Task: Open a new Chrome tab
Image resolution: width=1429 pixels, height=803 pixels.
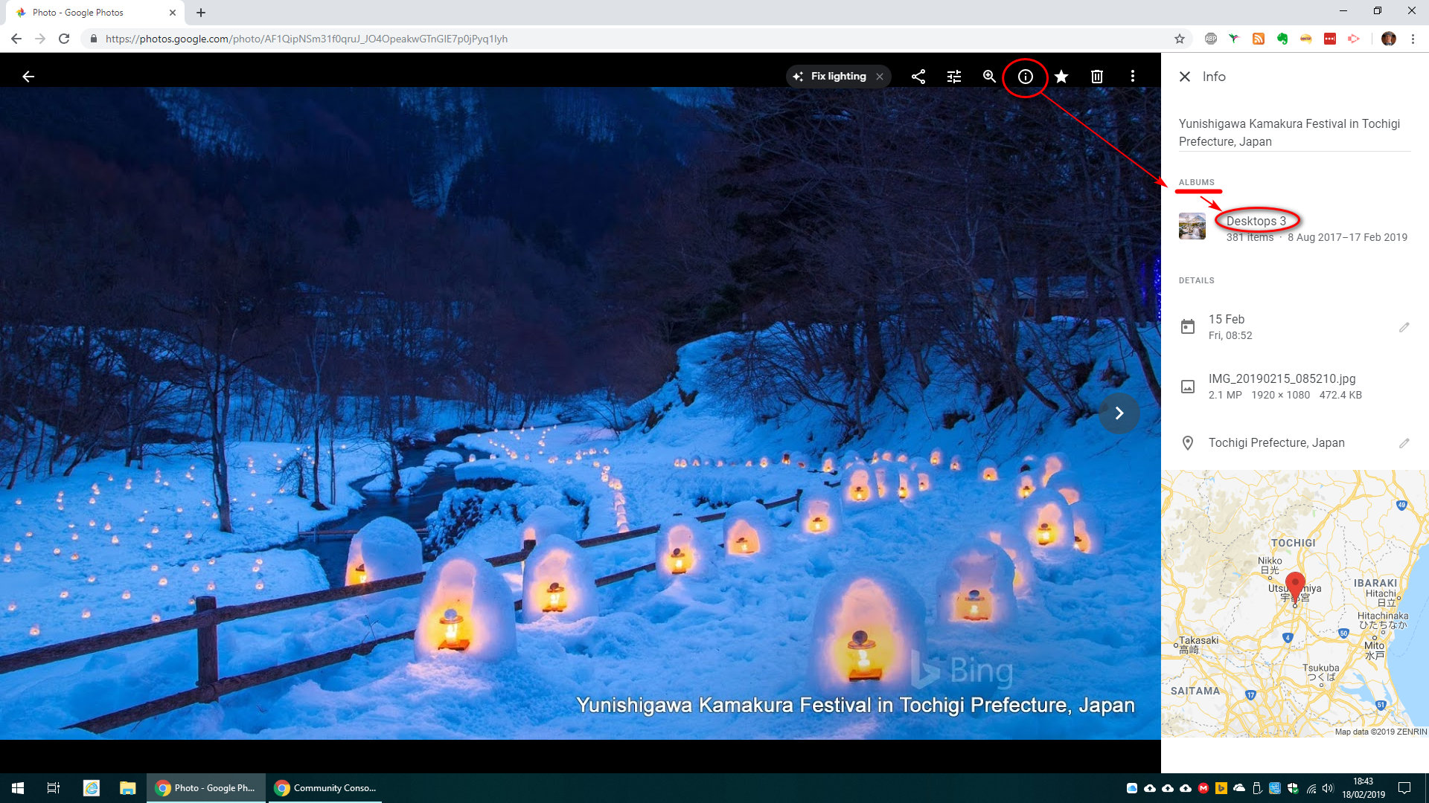Action: (x=201, y=13)
